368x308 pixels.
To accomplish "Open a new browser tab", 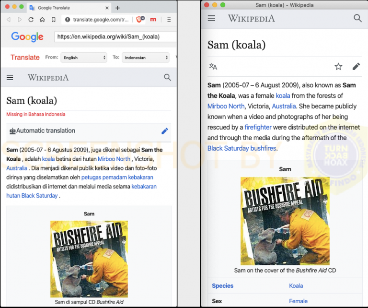I will [117, 8].
